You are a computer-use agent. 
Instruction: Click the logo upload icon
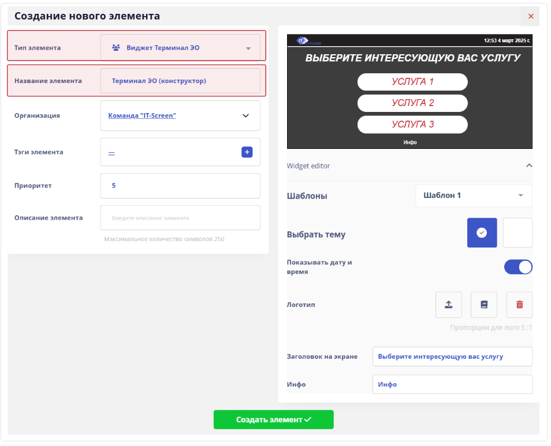[x=448, y=305]
